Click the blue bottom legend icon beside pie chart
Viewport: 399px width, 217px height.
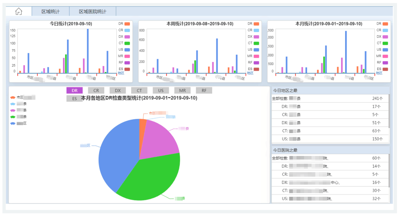point(13,124)
